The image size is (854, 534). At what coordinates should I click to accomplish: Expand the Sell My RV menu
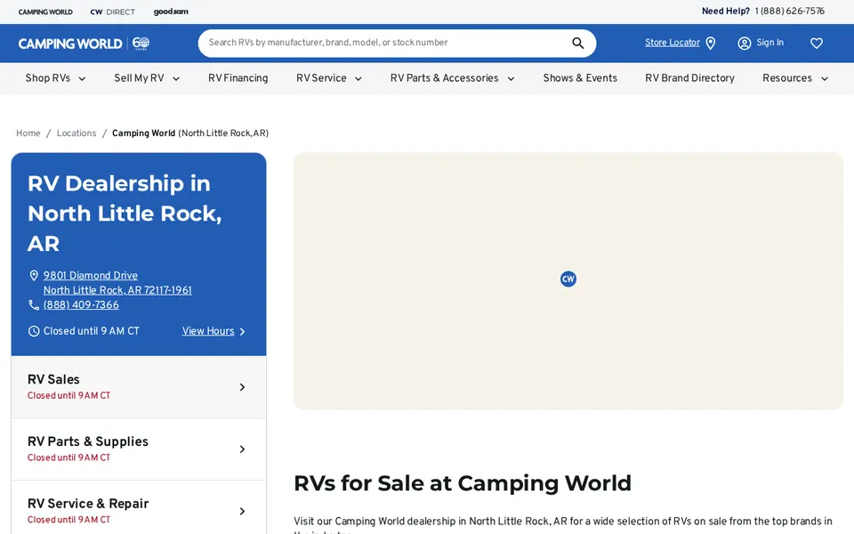[147, 78]
